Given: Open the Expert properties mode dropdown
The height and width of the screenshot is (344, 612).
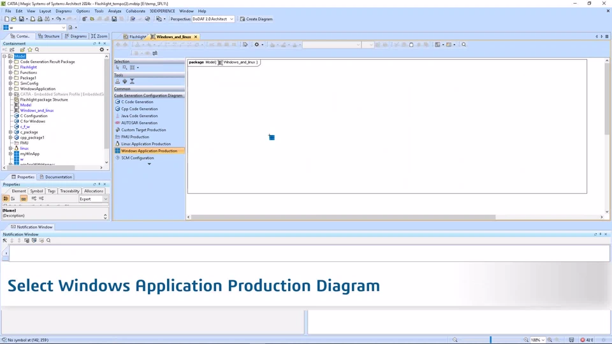Looking at the screenshot, I should tap(93, 199).
